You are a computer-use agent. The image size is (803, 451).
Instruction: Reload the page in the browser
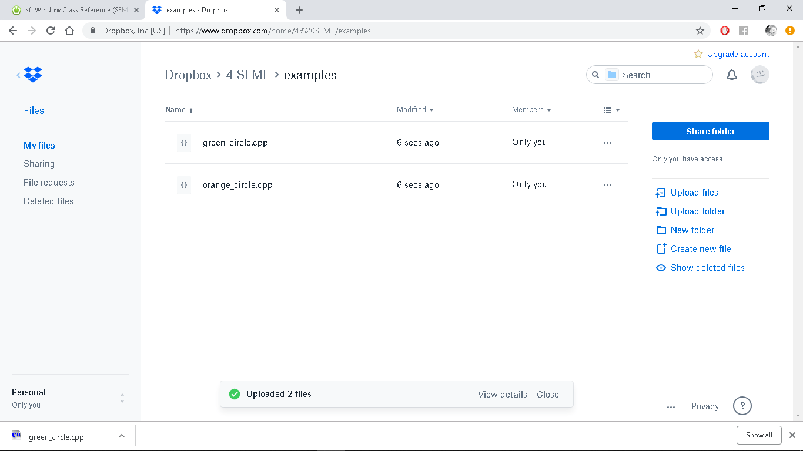[x=51, y=31]
